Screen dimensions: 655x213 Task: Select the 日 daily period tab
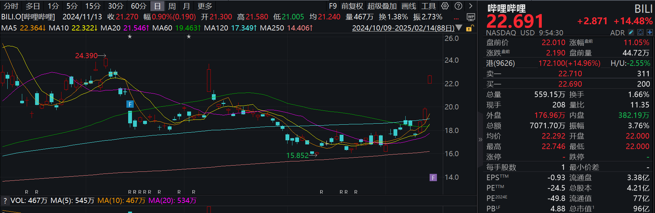pos(157,6)
